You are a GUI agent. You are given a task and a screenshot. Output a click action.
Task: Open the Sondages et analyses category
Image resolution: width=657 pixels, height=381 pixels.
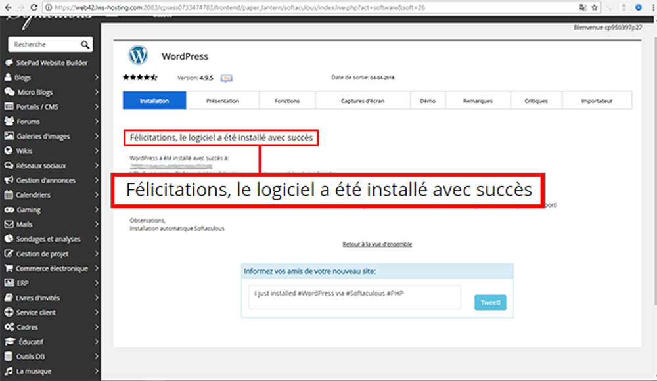(x=48, y=239)
